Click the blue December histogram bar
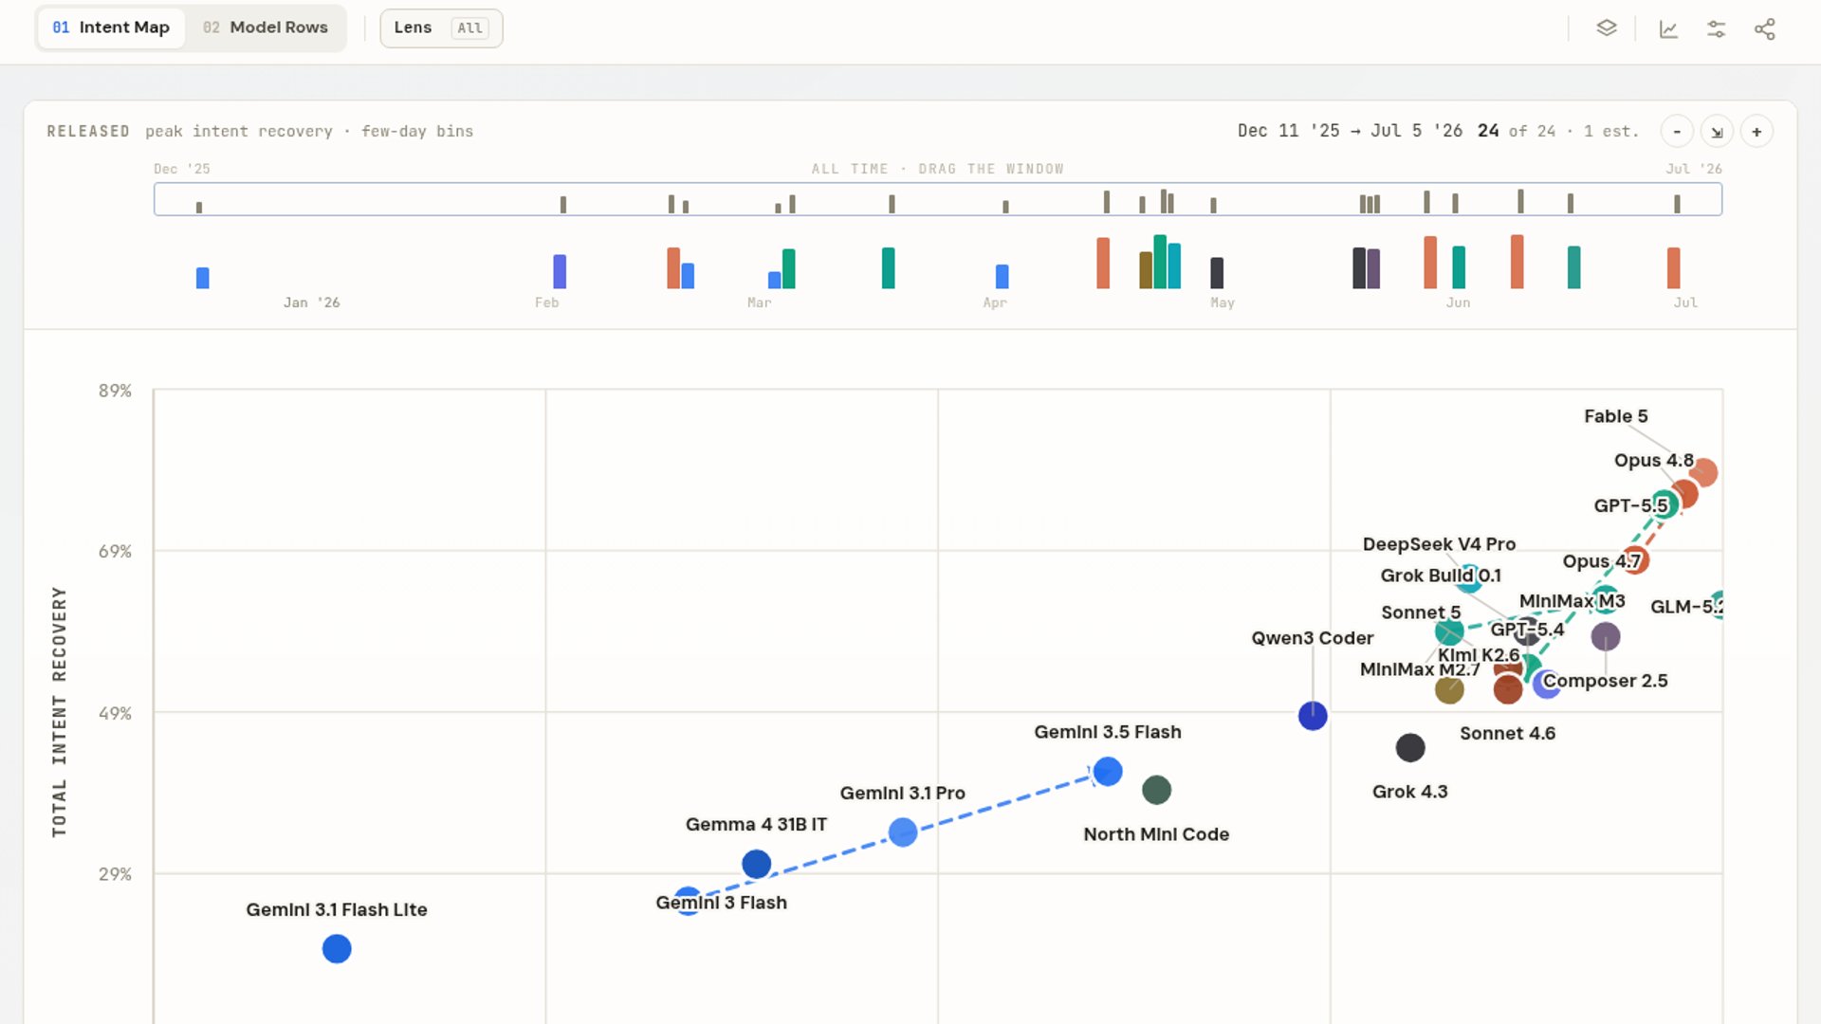This screenshot has width=1821, height=1024. 202,278
